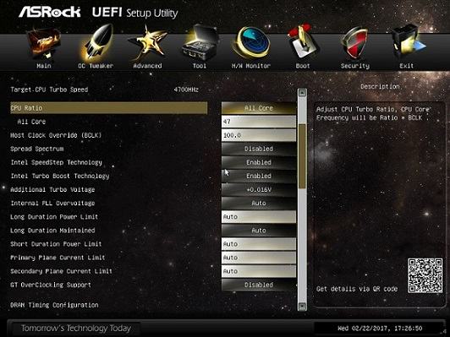The image size is (450, 337).
Task: Select Intel Turbo Boost Technology label
Action: click(x=60, y=176)
